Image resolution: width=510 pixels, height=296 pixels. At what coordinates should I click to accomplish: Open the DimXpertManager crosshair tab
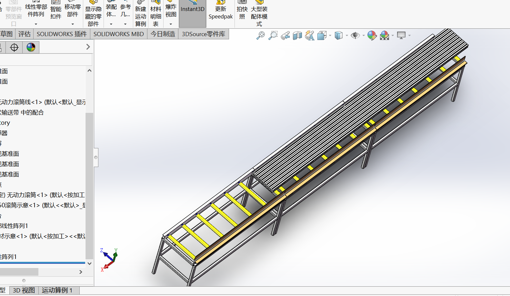pyautogui.click(x=14, y=47)
